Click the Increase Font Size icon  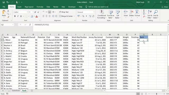click(35, 12)
